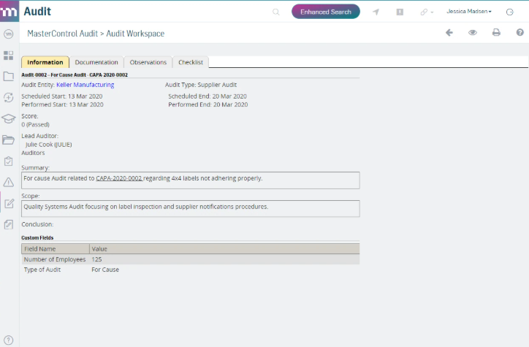The height and width of the screenshot is (347, 529).
Task: Click the paper plane navigation icon
Action: pos(376,12)
